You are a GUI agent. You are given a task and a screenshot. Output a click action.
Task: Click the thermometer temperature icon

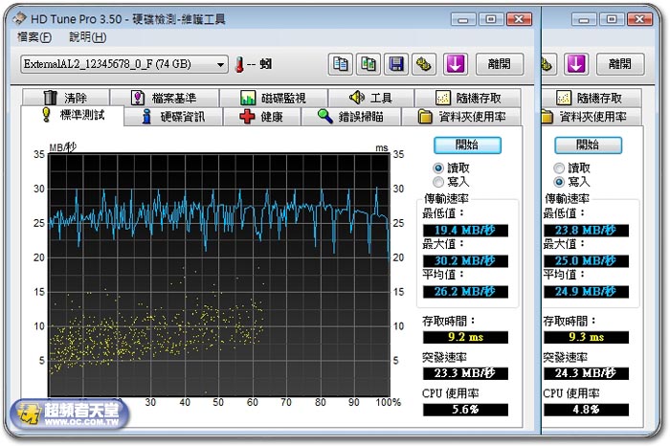[x=239, y=64]
